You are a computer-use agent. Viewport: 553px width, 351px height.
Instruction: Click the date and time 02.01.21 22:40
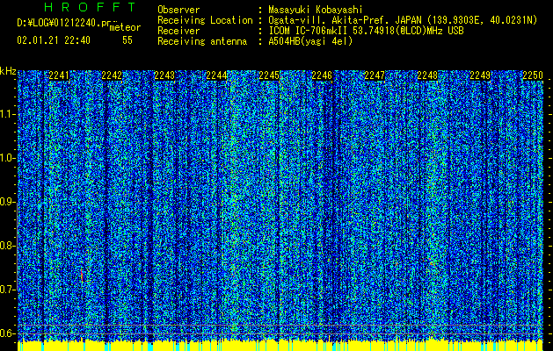click(54, 40)
